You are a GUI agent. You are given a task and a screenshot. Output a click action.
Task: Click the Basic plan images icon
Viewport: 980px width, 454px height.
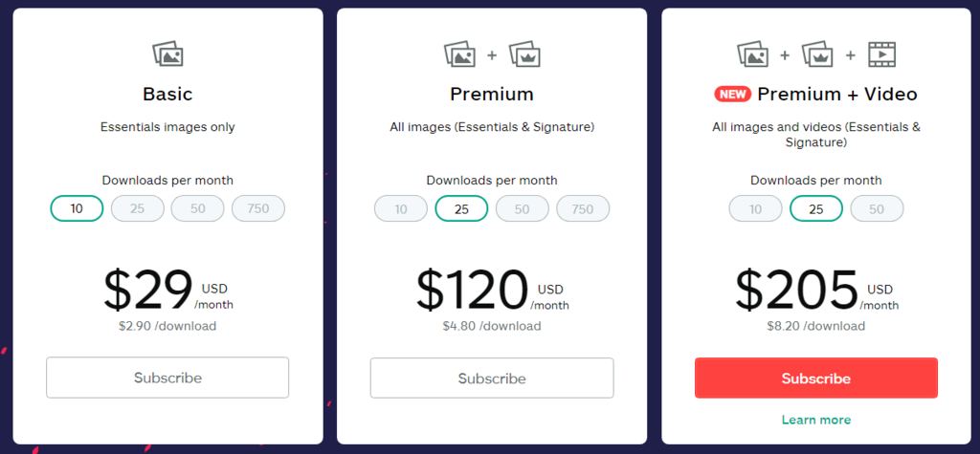click(167, 54)
